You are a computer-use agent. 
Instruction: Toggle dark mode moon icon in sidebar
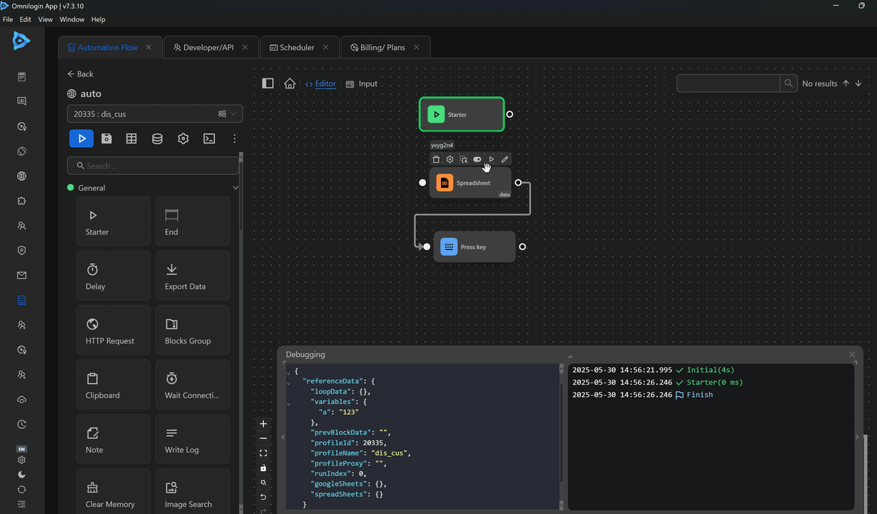(21, 475)
